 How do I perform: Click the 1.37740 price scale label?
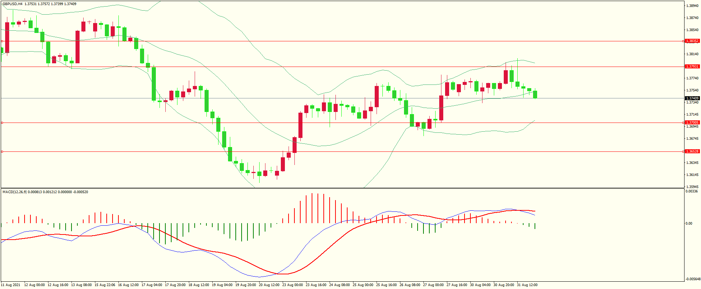tap(692, 78)
